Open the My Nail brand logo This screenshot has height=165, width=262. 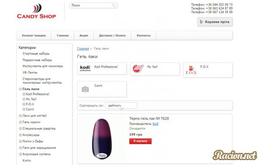tap(138, 69)
